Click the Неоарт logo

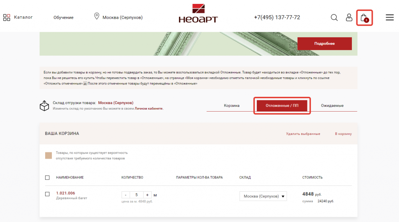click(198, 13)
